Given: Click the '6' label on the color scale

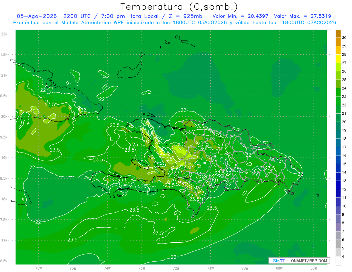Looking at the screenshot, I should [x=343, y=240].
